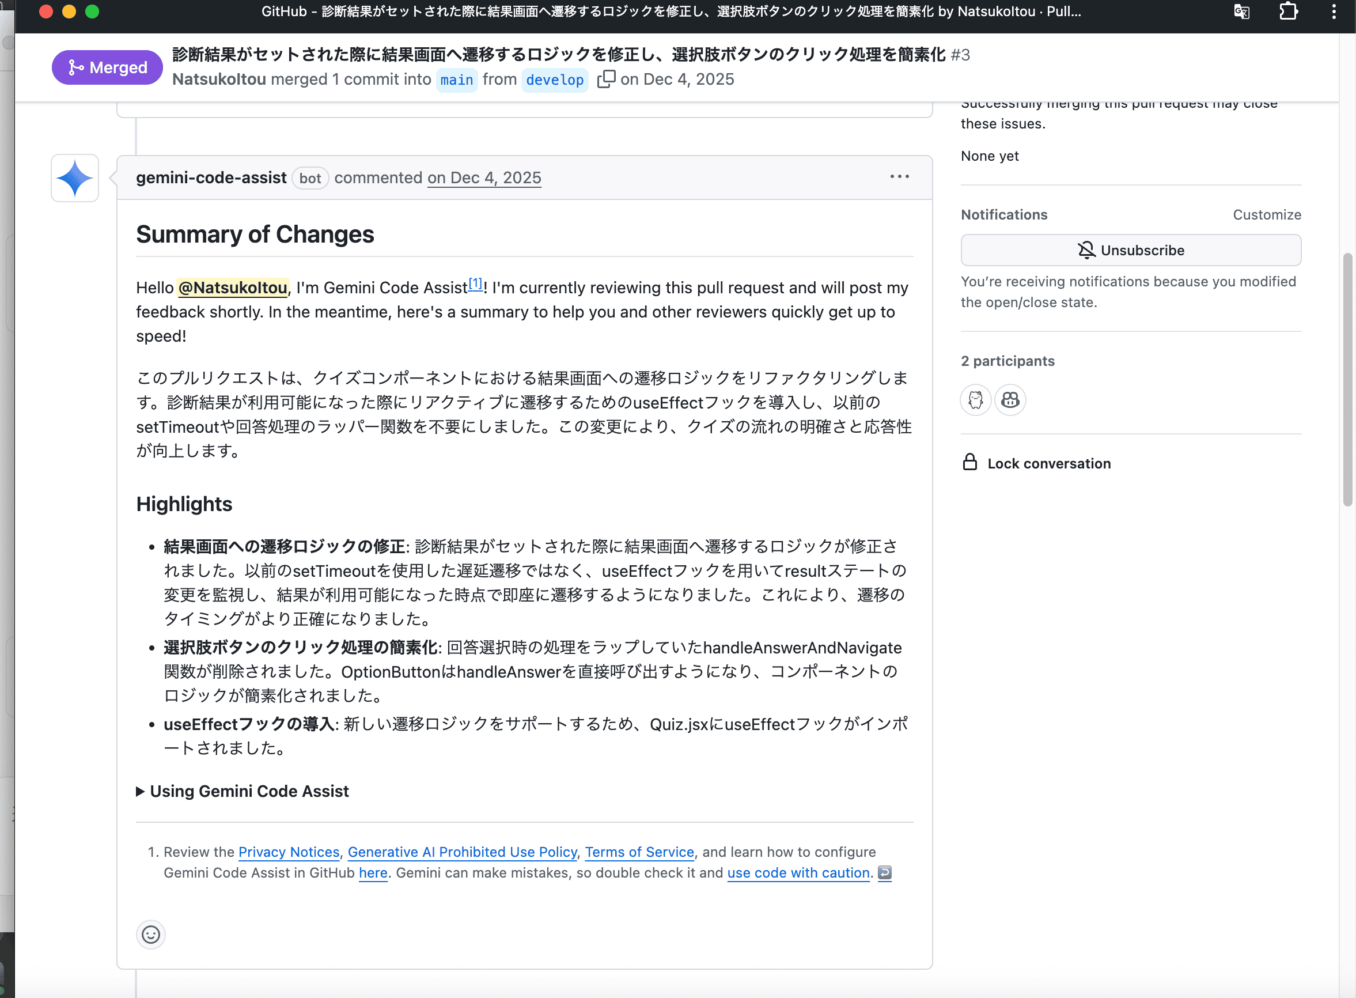Open the use code with caution link
Viewport: 1356px width, 998px height.
[x=798, y=872]
